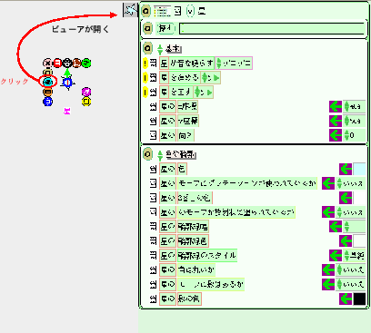Click the white swatch on the 枠の色 row
This screenshot has width=371, height=333.
(x=359, y=241)
